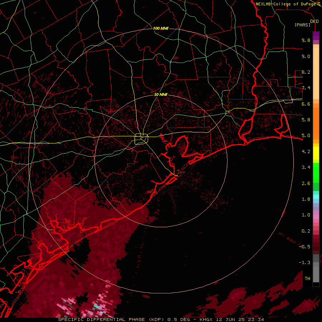Click the 2.6 scale label
The width and height of the screenshot is (322, 322).
click(x=306, y=184)
